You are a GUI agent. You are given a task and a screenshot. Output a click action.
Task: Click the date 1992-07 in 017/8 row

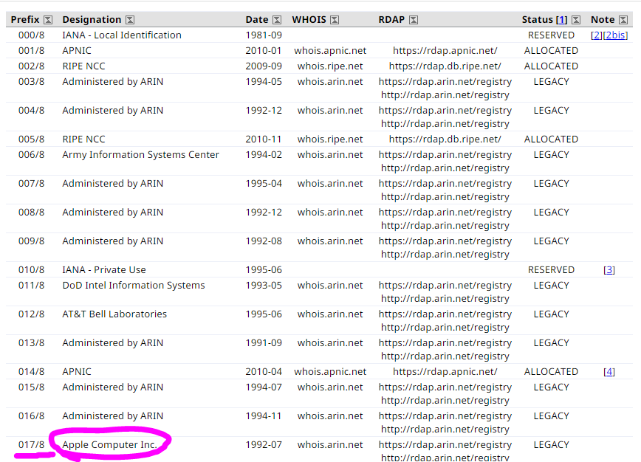264,444
